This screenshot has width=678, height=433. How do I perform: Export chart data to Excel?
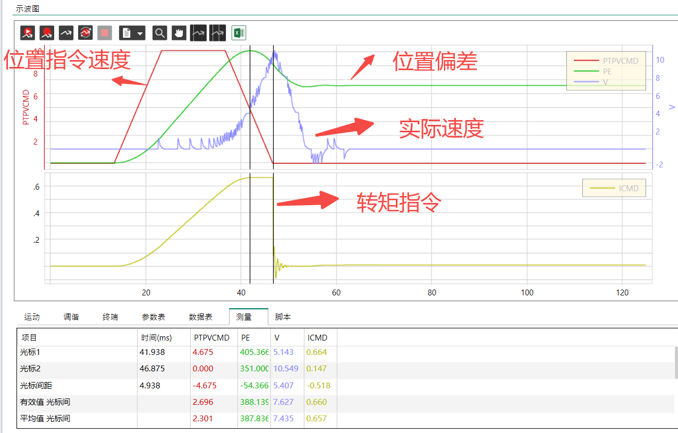[239, 33]
